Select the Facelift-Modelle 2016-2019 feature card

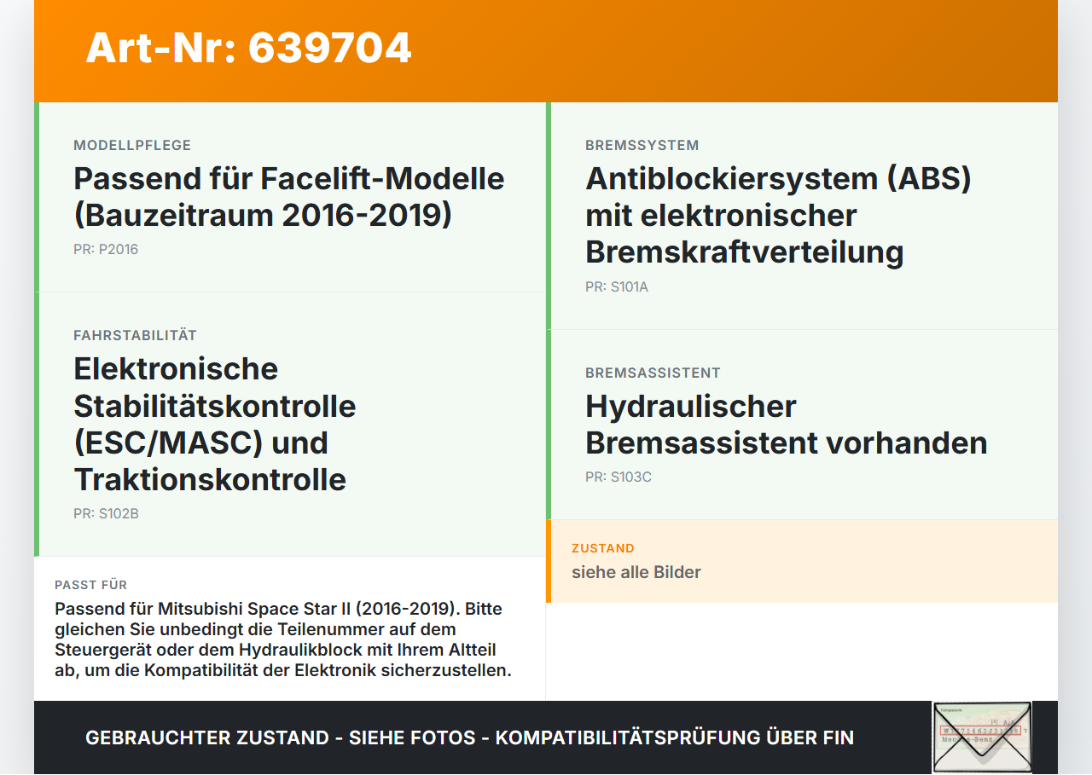pos(290,197)
